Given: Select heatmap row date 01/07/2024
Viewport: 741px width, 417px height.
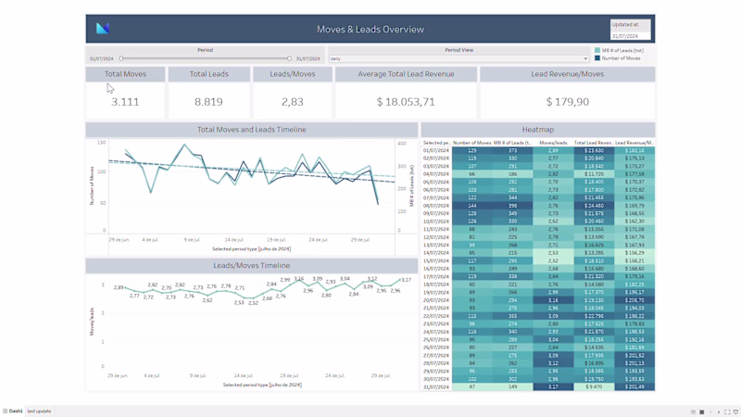Looking at the screenshot, I should point(436,151).
